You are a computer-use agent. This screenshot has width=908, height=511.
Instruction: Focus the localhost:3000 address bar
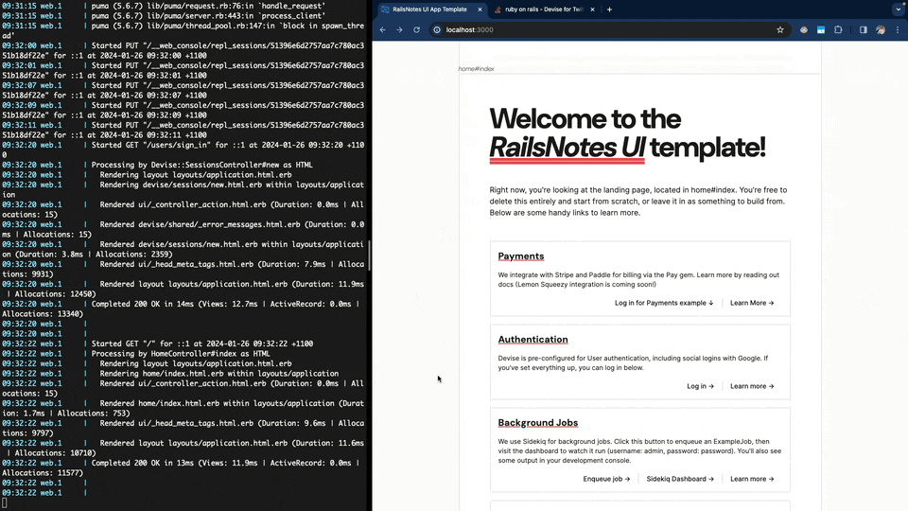coord(608,29)
